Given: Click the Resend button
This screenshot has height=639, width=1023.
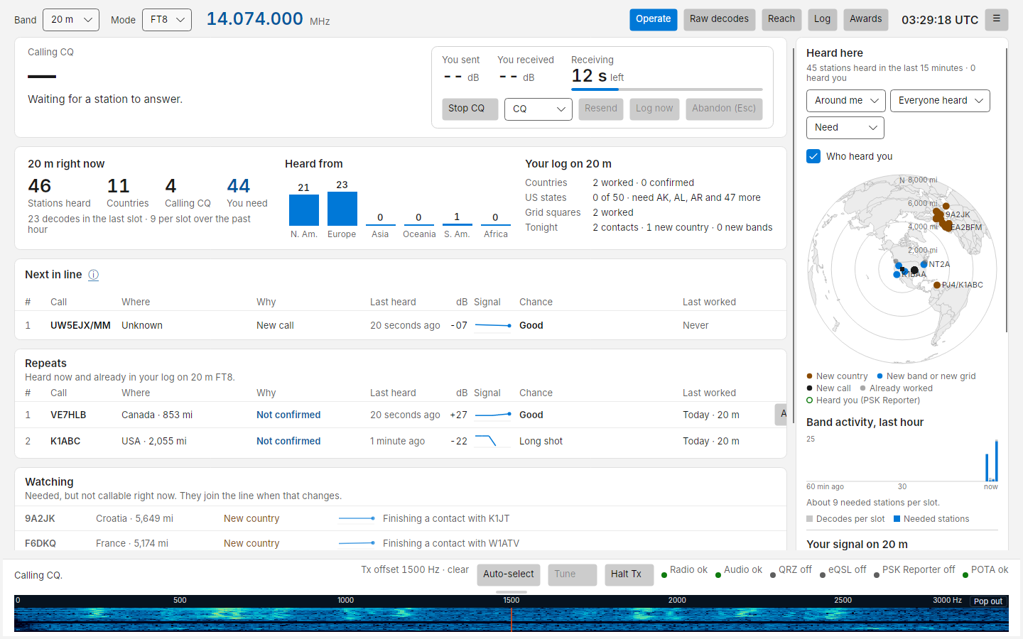Looking at the screenshot, I should [x=601, y=109].
